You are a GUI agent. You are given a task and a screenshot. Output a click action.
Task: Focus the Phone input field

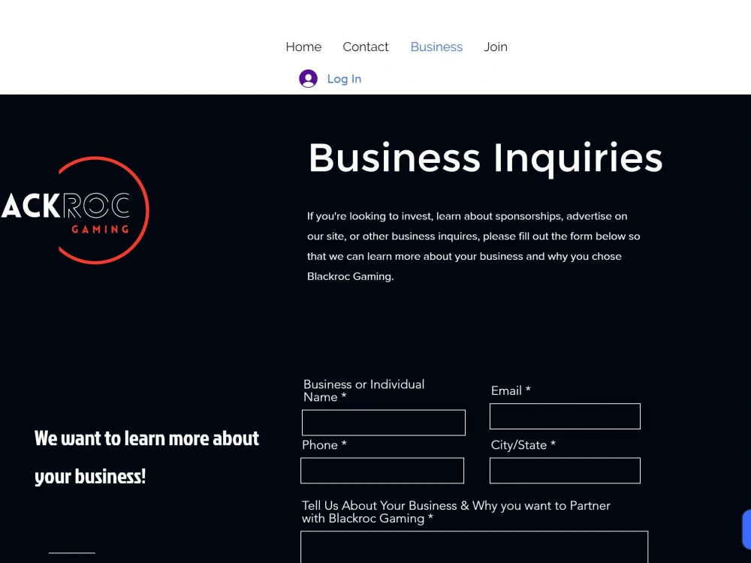click(382, 471)
